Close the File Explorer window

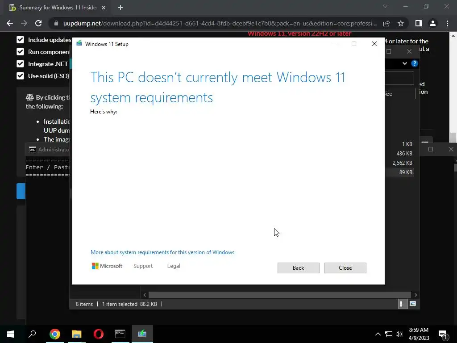(409, 52)
